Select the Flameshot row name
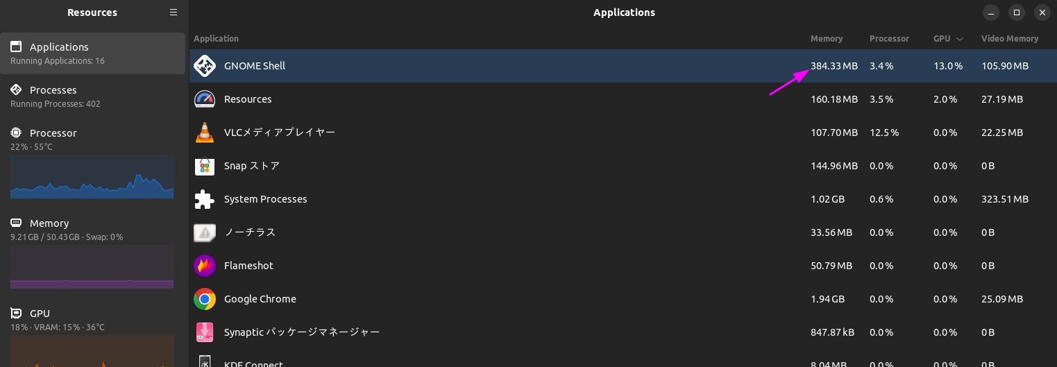Screen dimensions: 1057x367 248,266
